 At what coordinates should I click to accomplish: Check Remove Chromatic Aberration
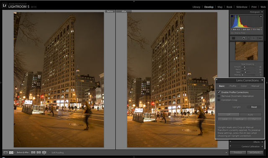click(219, 96)
